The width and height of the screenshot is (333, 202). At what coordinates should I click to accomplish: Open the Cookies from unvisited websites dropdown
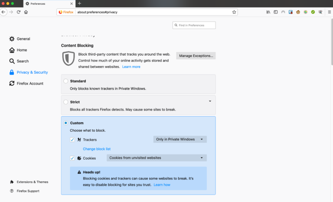[x=157, y=158]
